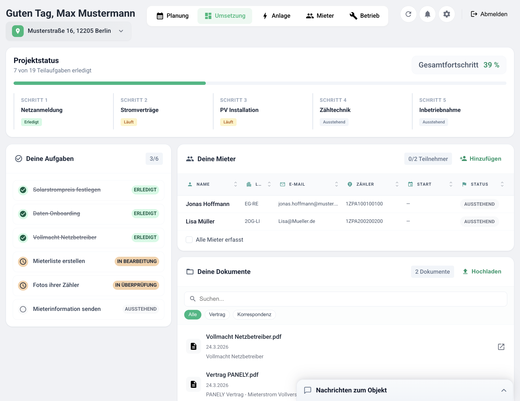
Task: Click the meter icon in ZÄHLER header
Action: coord(350,184)
